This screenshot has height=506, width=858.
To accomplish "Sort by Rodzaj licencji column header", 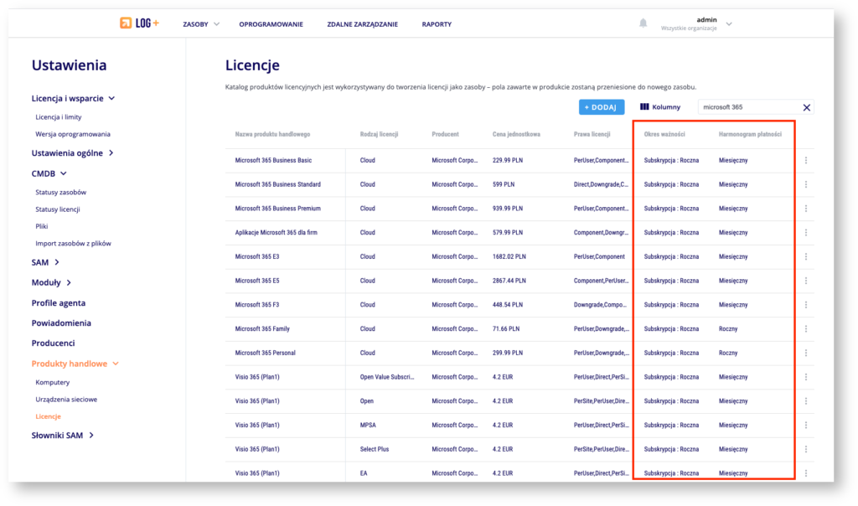I will point(379,134).
